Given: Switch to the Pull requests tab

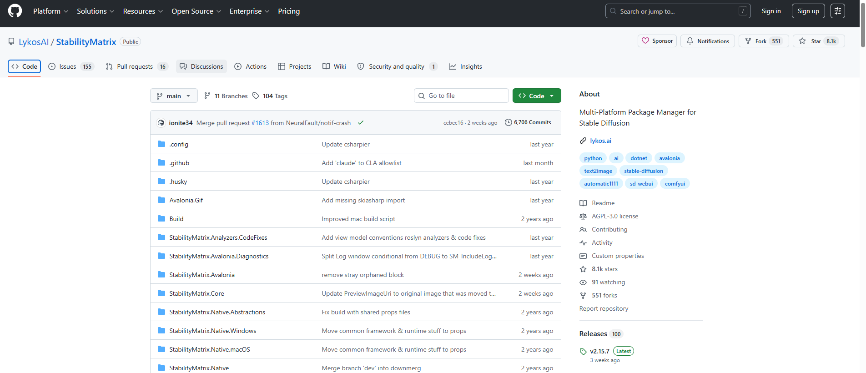Looking at the screenshot, I should (x=136, y=66).
